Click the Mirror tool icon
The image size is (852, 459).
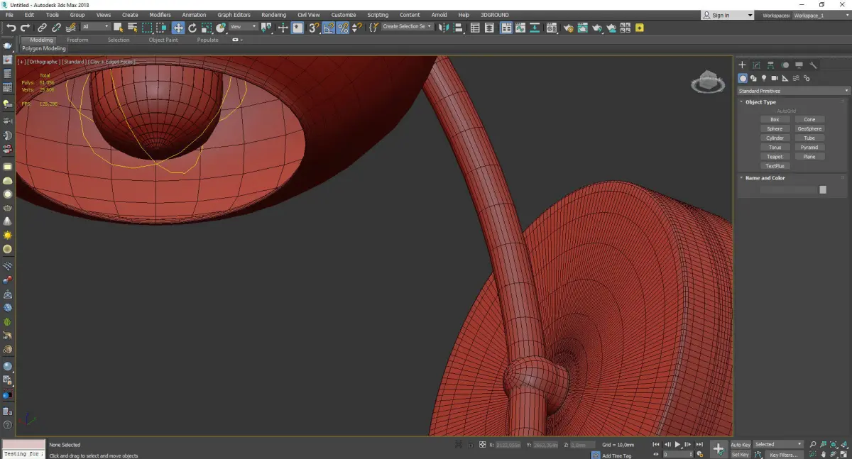[x=443, y=28]
